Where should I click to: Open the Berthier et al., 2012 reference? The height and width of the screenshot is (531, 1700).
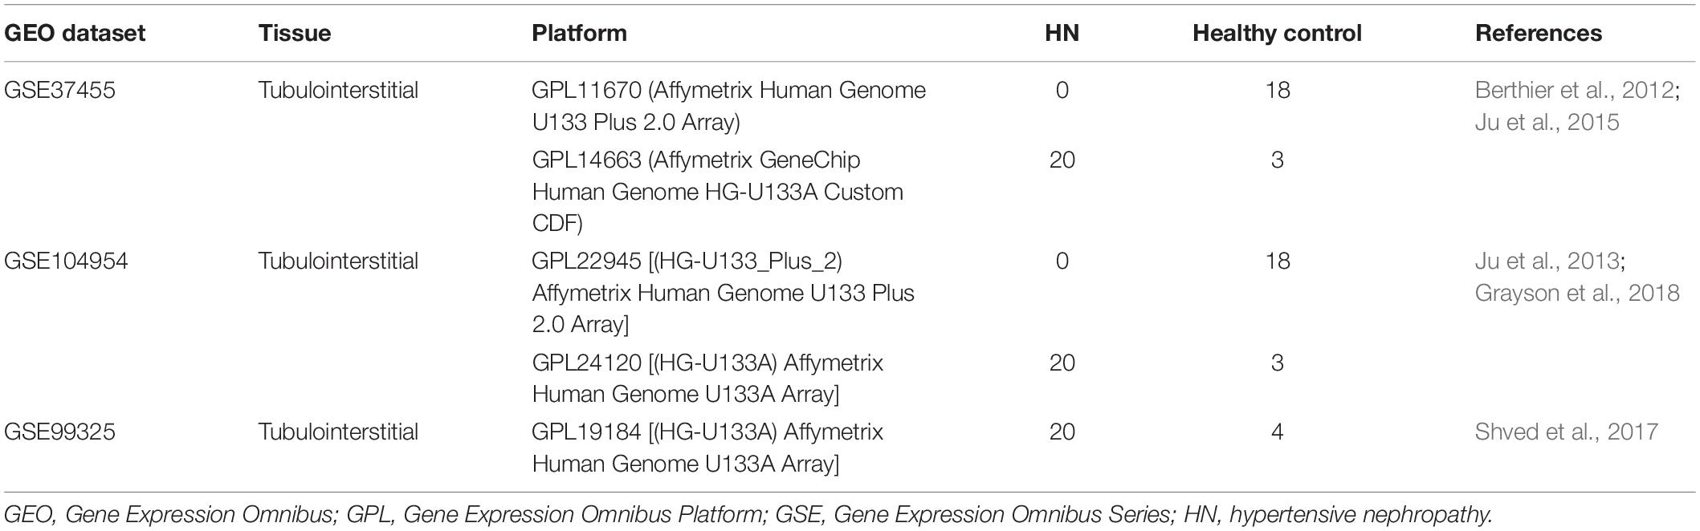(x=1574, y=90)
